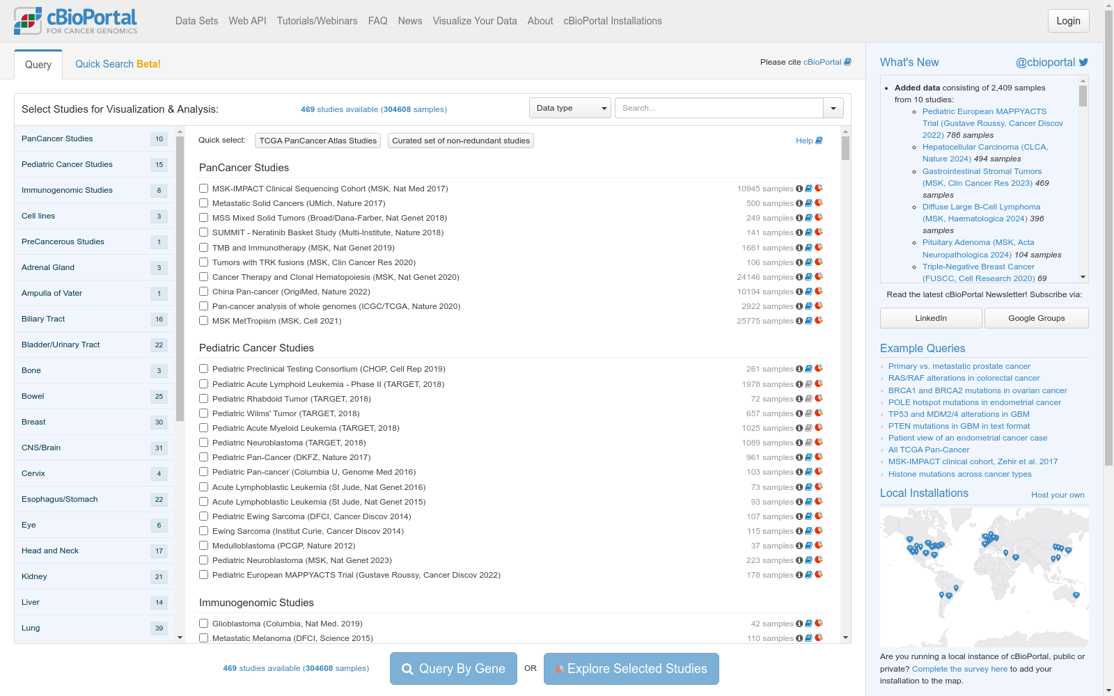Select TMB and Immunotherapy study checkbox

(203, 247)
